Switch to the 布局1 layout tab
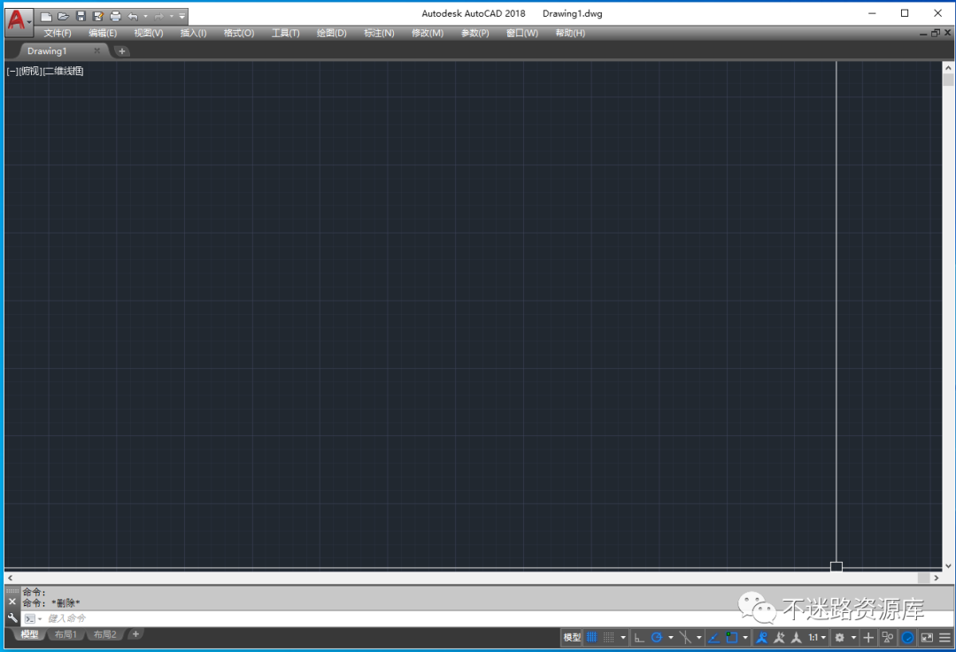The width and height of the screenshot is (956, 652). (66, 634)
